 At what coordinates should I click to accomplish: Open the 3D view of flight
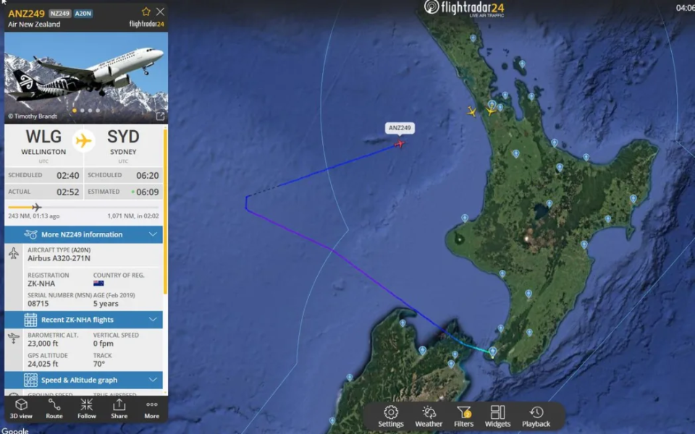(21, 408)
